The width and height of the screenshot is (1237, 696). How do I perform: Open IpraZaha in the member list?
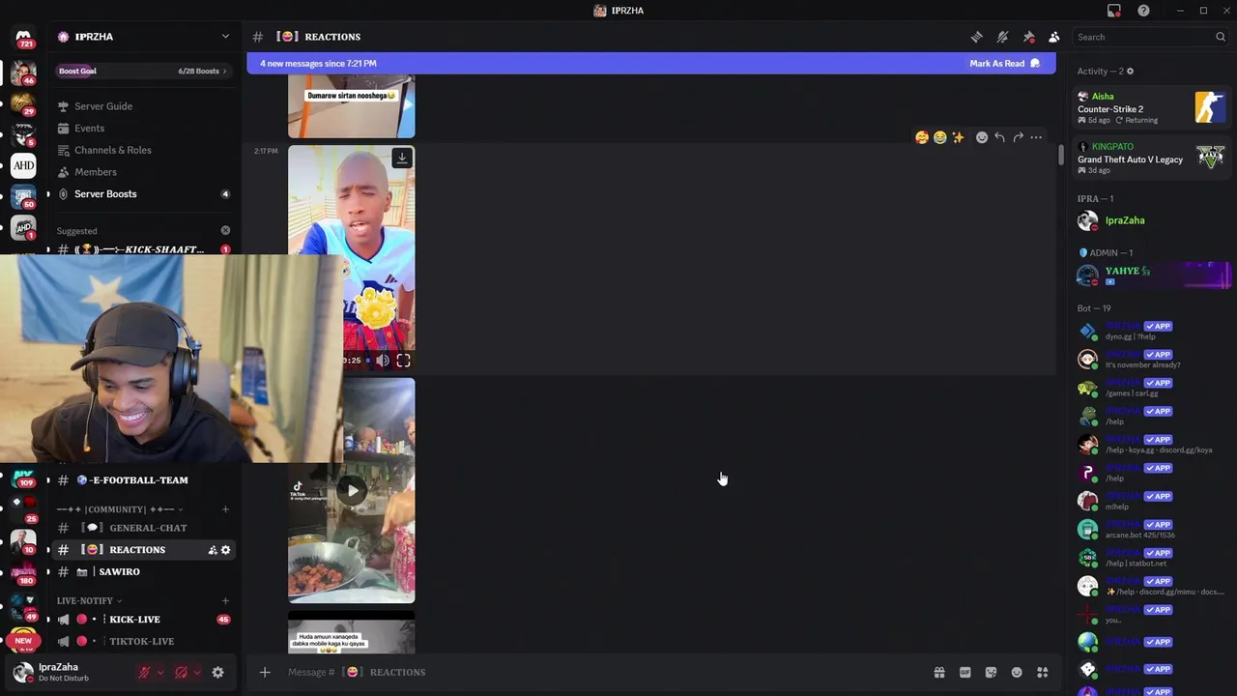coord(1152,220)
